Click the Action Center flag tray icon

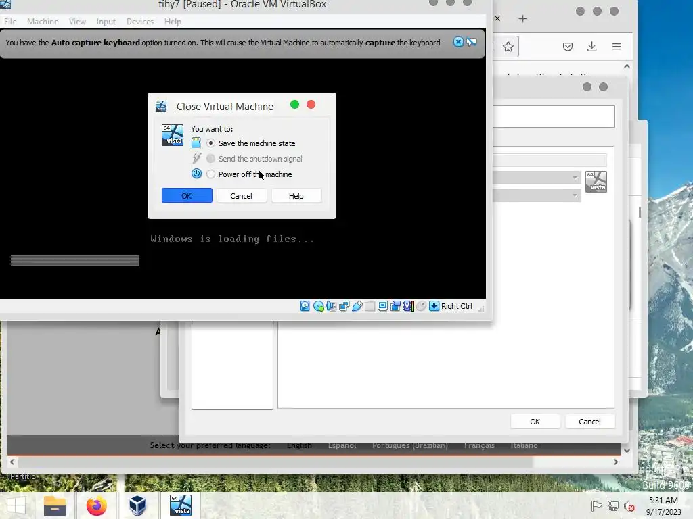[x=596, y=505]
